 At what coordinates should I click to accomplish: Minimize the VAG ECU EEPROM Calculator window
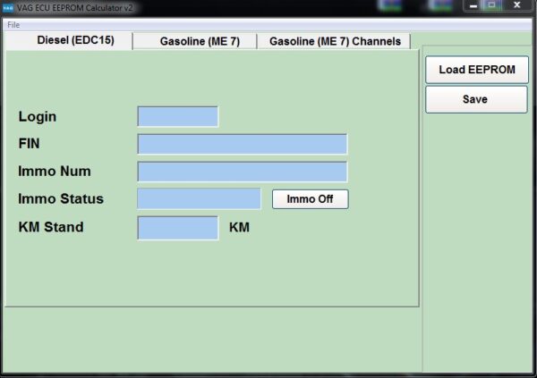pyautogui.click(x=473, y=6)
